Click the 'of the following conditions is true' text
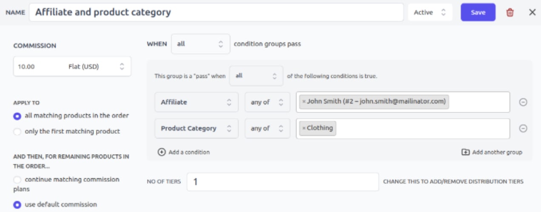The height and width of the screenshot is (212, 541). click(x=332, y=76)
